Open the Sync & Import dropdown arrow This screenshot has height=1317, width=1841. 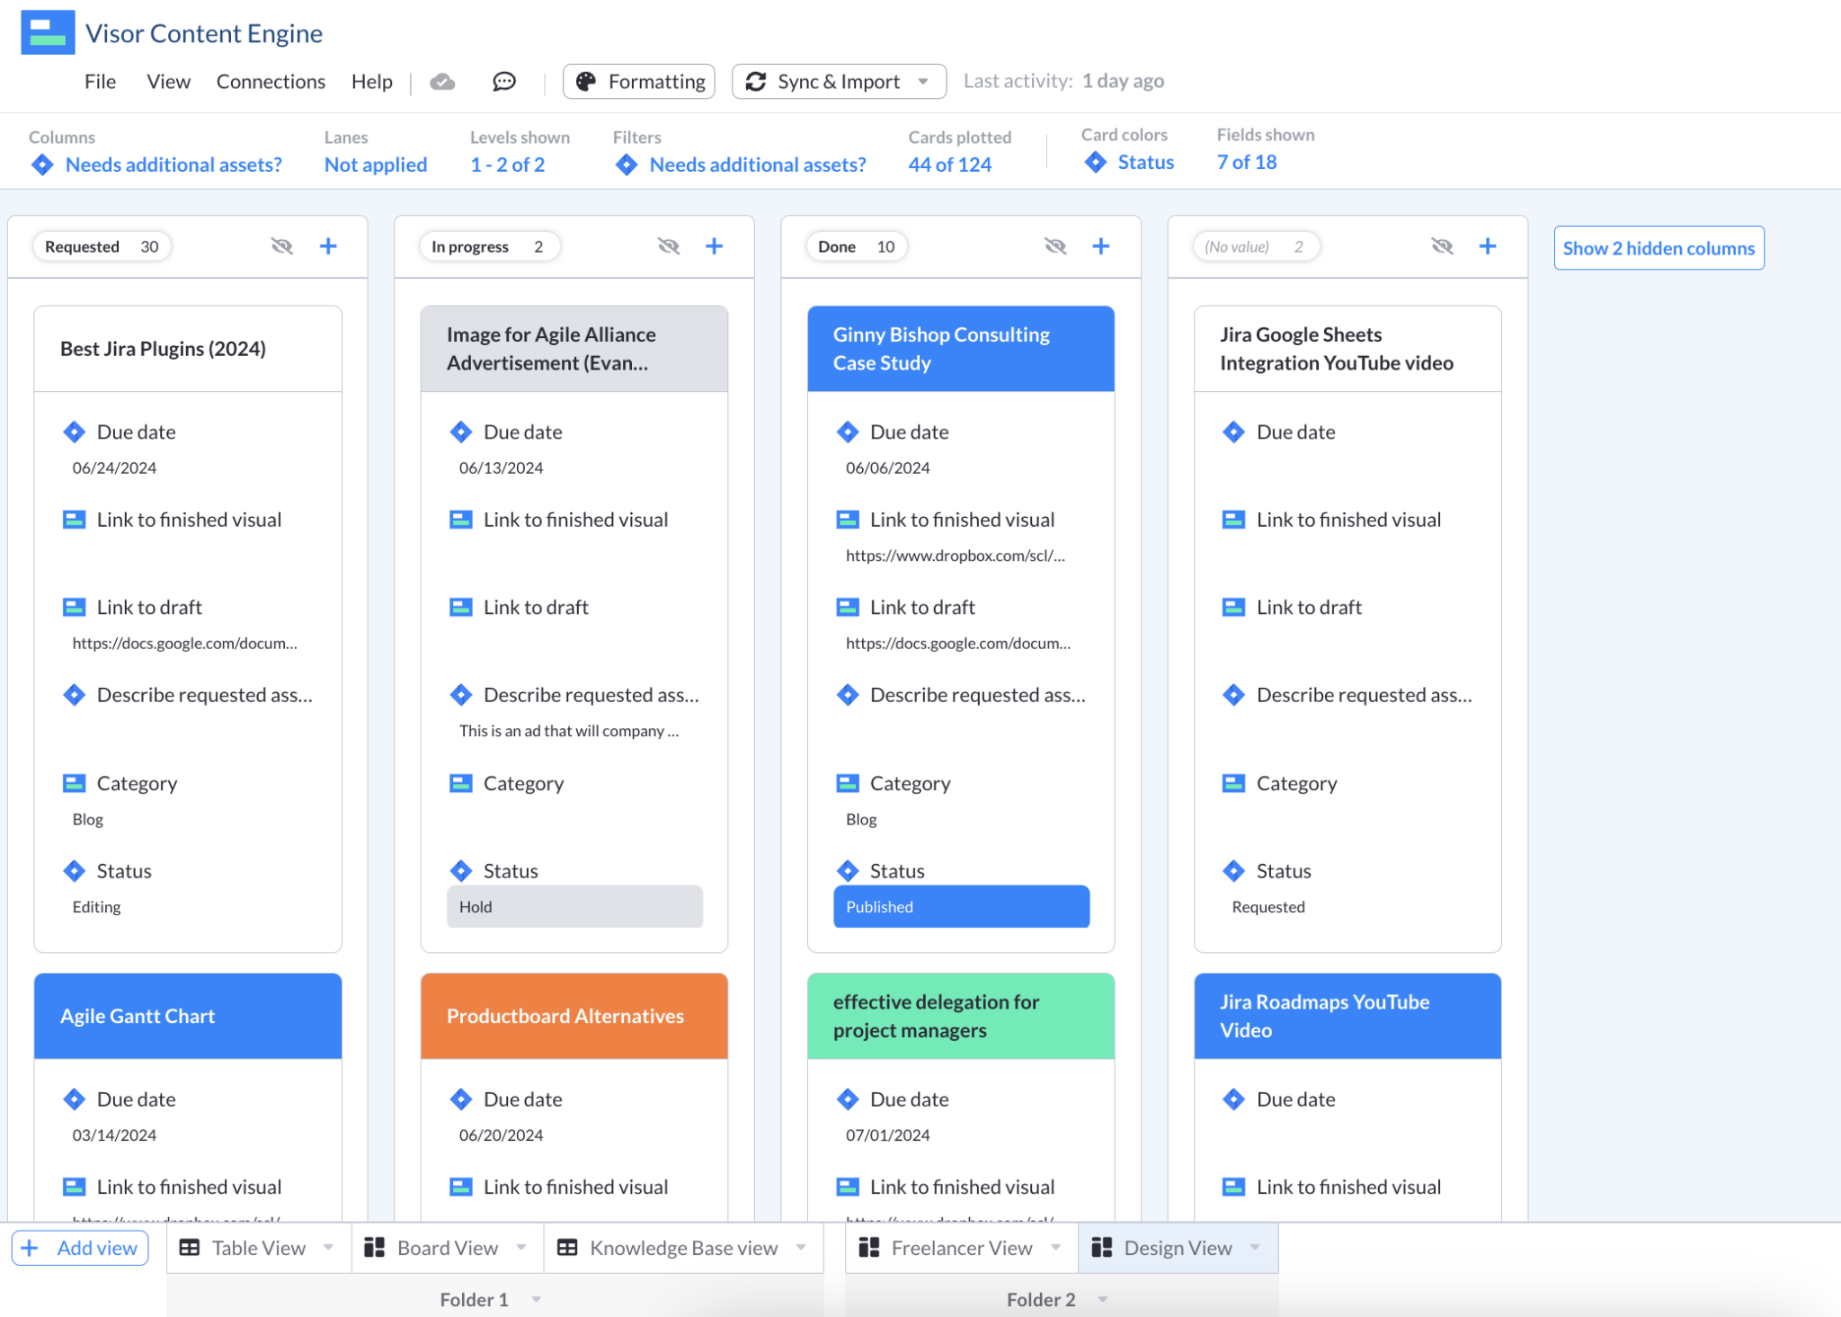[923, 81]
